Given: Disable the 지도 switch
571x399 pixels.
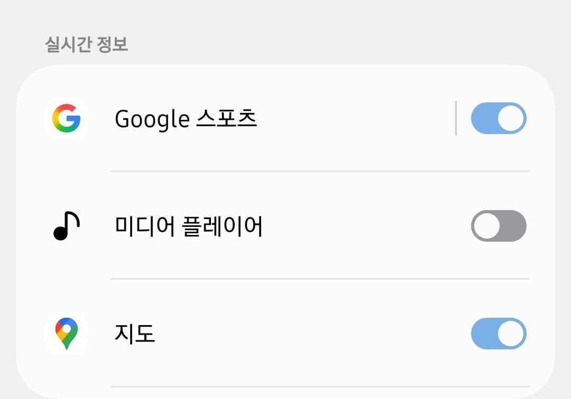Looking at the screenshot, I should click(x=498, y=334).
